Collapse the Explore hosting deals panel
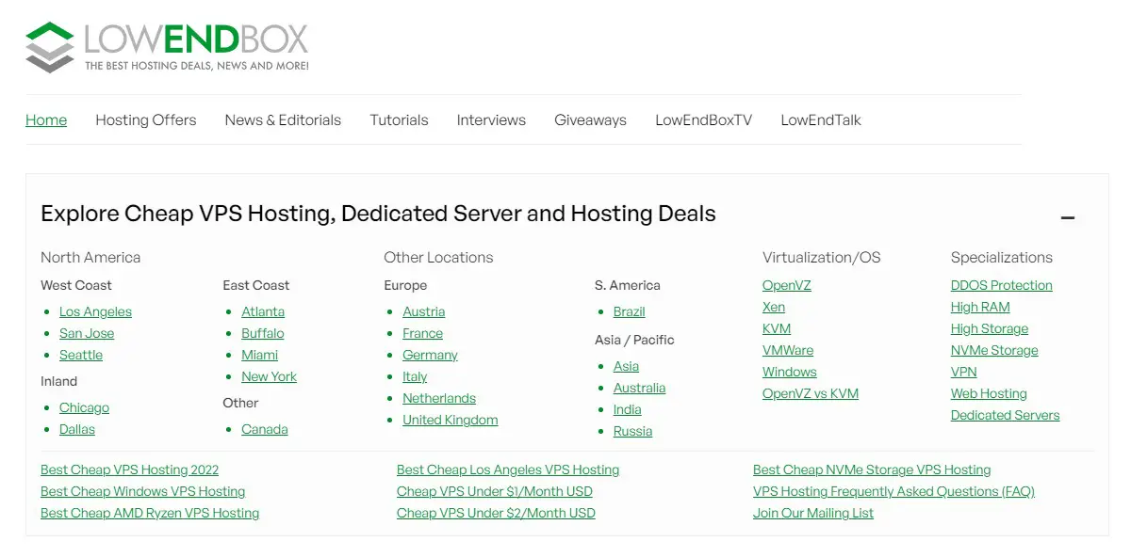 [x=1068, y=217]
